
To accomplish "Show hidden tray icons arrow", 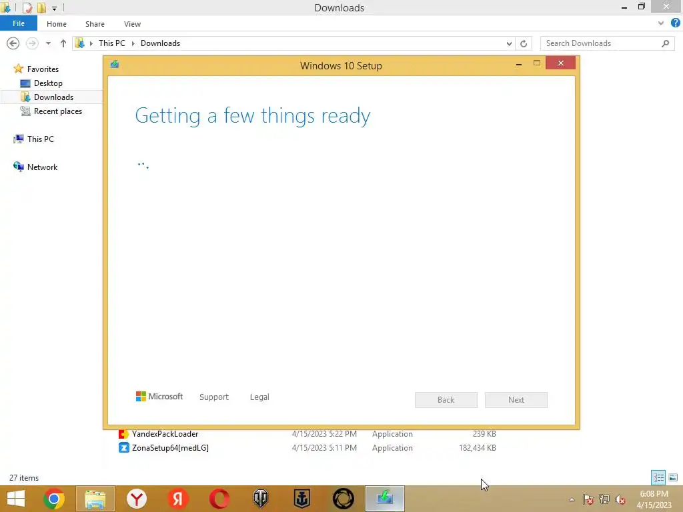I will 572,499.
